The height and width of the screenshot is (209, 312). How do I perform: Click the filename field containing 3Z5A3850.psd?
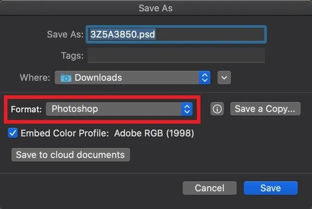pos(176,34)
